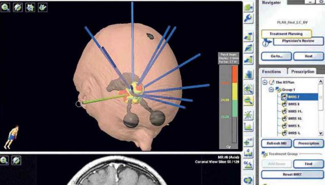This screenshot has width=325, height=185.
Task: Click the Reset IMRT button
Action: (292, 174)
